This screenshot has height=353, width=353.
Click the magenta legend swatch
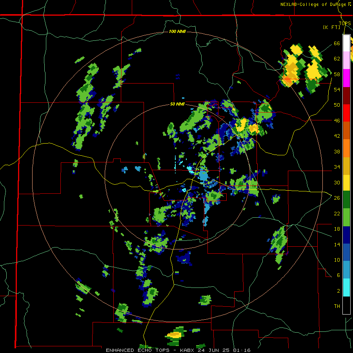point(346,78)
